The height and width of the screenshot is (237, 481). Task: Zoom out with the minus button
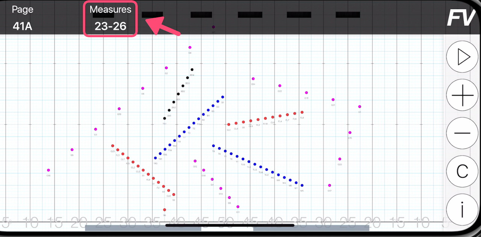462,133
